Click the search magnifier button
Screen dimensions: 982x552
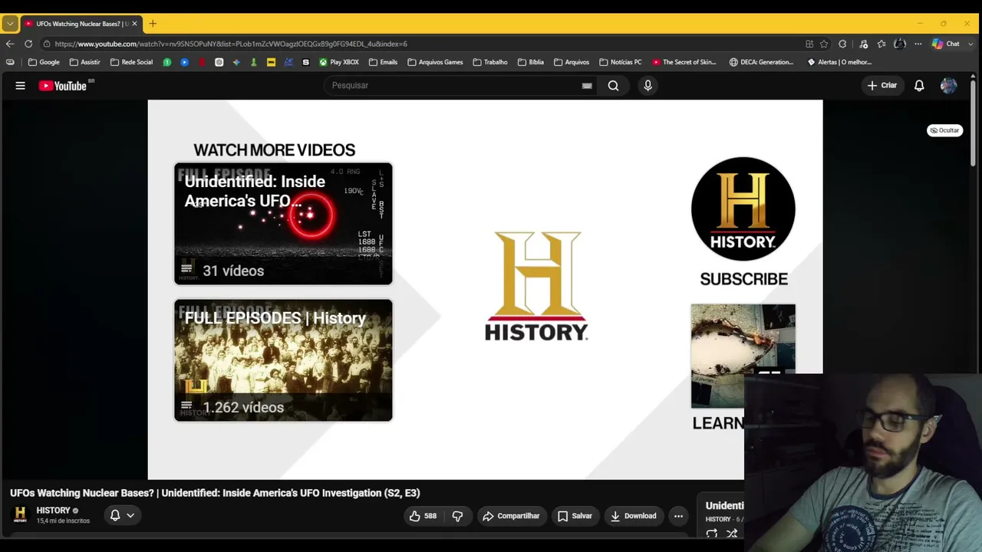[613, 86]
